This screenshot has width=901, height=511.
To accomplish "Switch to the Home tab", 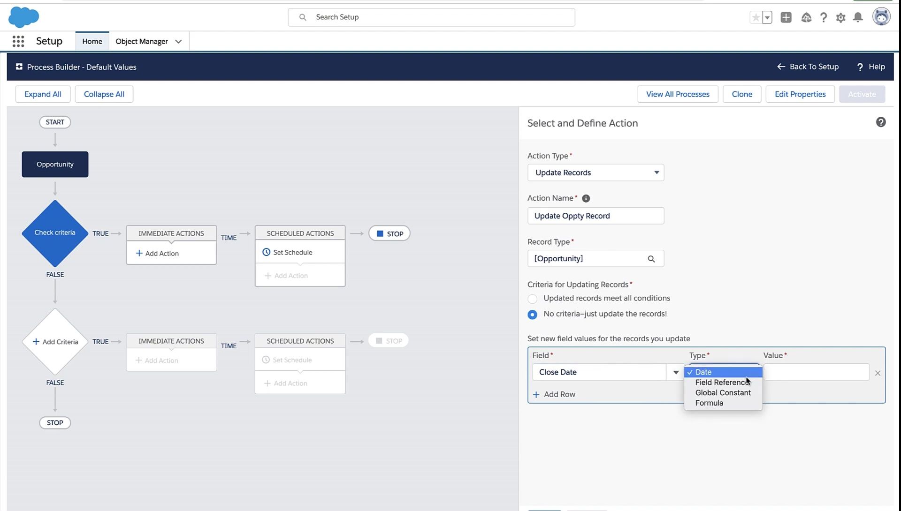I will coord(92,41).
